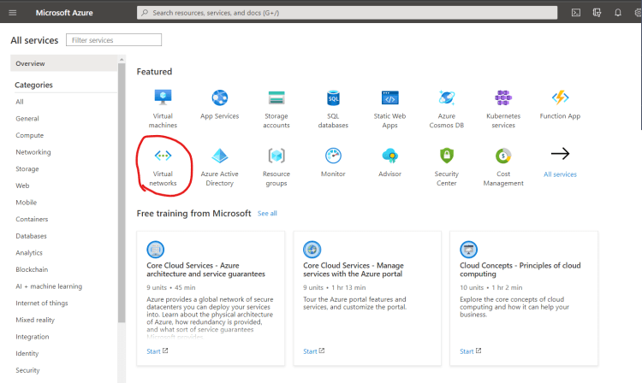Select the Overview item in sidebar
Image resolution: width=642 pixels, height=383 pixels.
click(64, 63)
